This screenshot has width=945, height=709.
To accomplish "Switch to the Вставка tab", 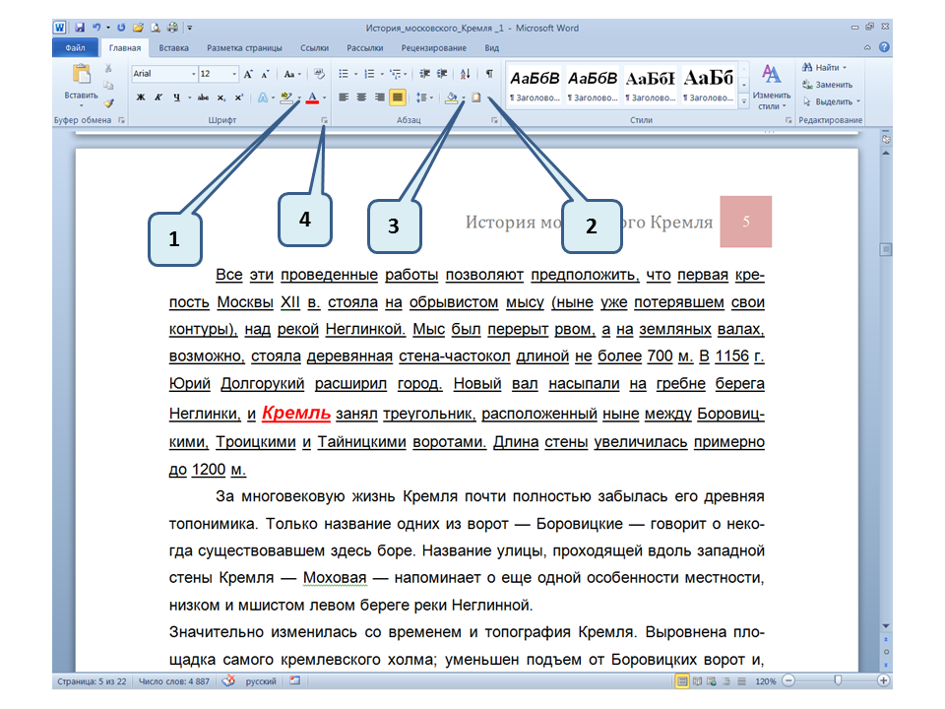I will click(174, 47).
